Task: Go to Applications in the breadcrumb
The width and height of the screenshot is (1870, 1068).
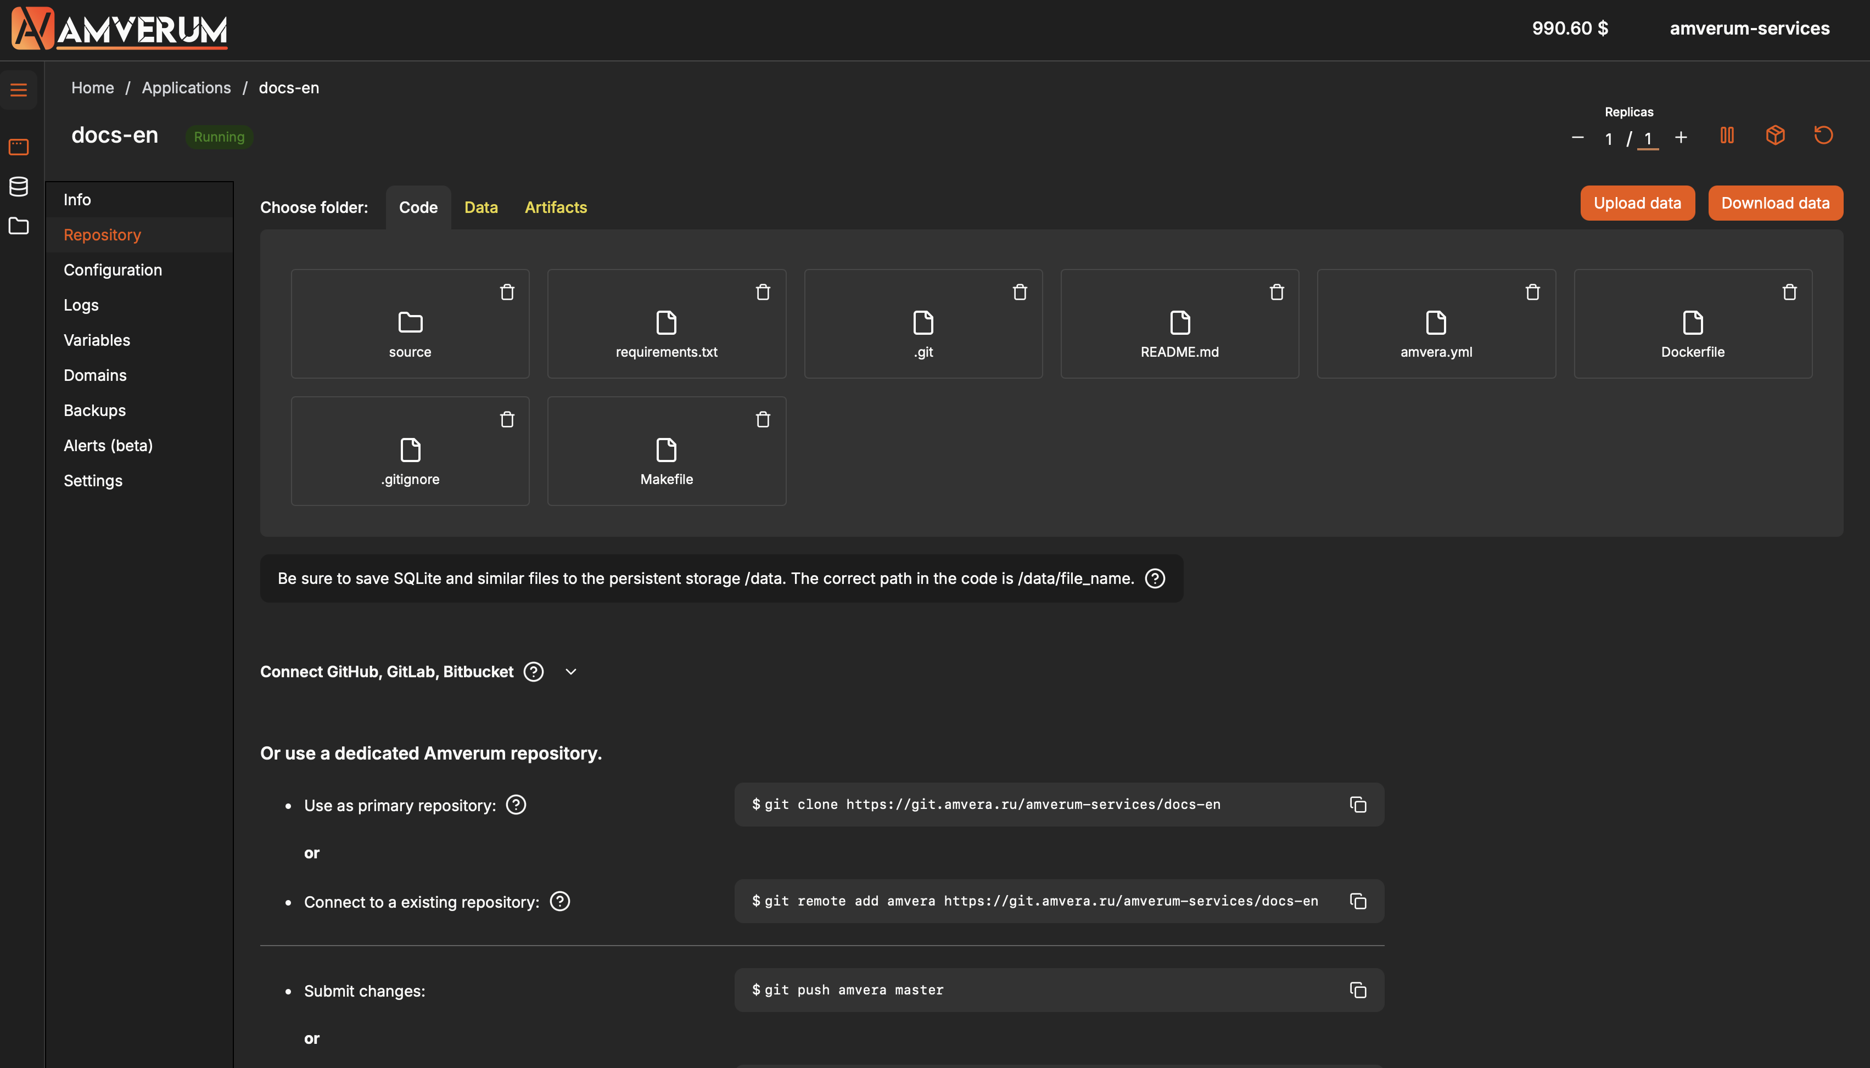Action: point(186,88)
